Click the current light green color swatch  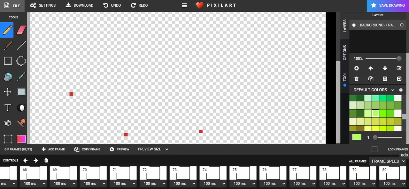(357, 137)
